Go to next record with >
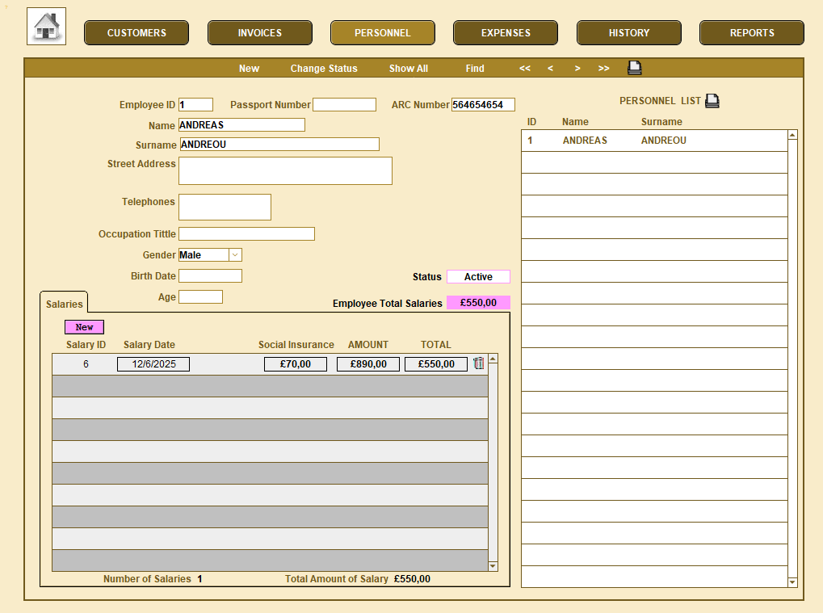823x613 pixels. tap(577, 68)
